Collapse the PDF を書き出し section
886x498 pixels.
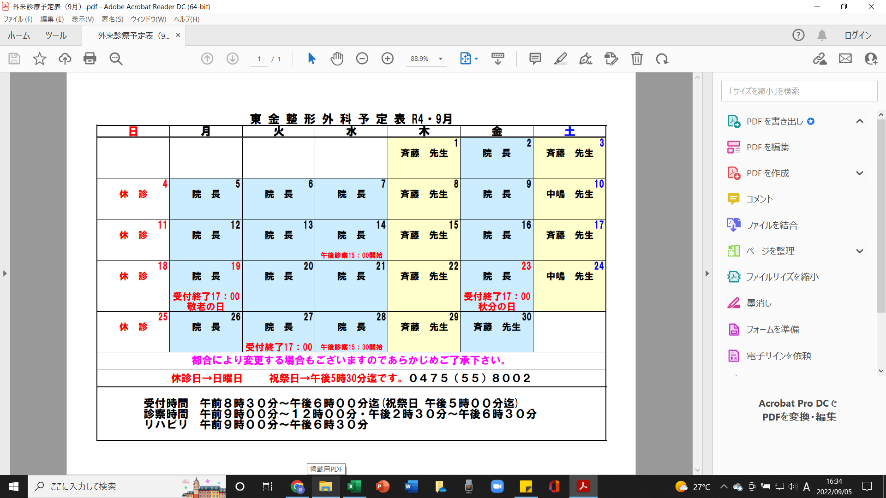point(859,121)
